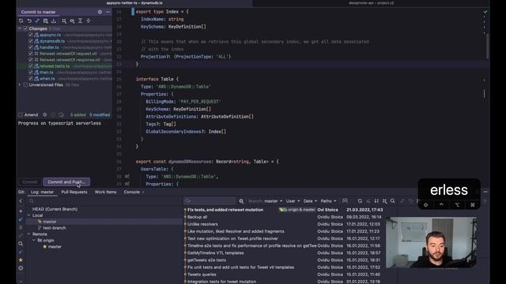Screen dimensions: 506x284
Task: Click the find magnifier icon in Git log toolbar
Action: click(x=392, y=201)
